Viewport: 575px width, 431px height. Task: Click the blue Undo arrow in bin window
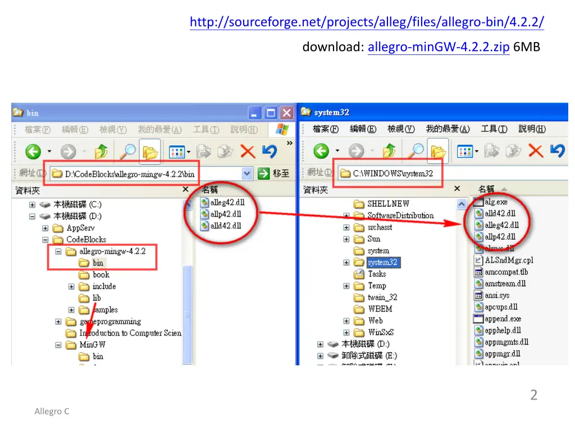point(270,152)
